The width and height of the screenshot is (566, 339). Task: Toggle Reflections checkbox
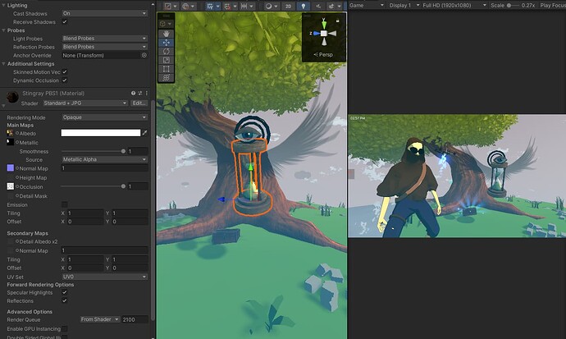pos(65,300)
